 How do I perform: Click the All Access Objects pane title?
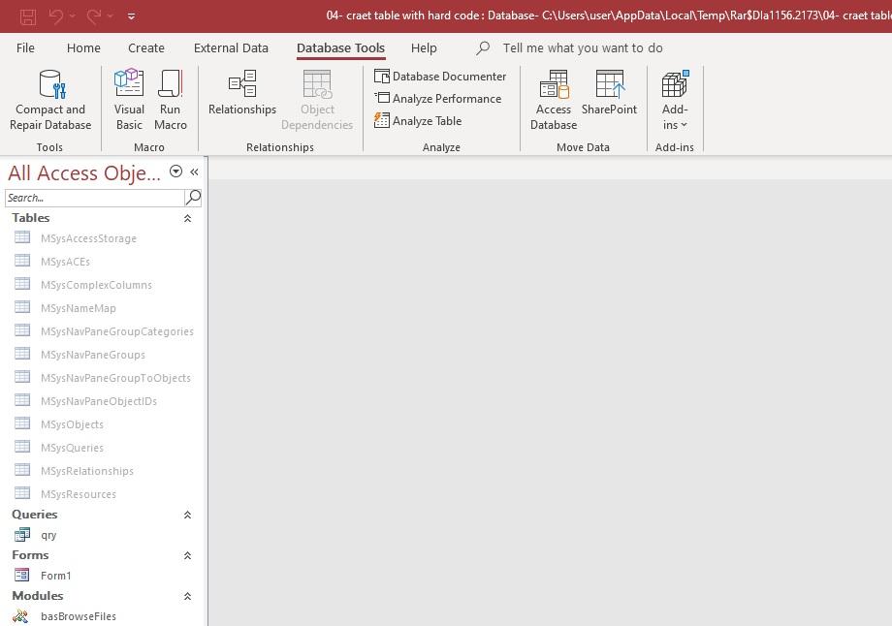(x=84, y=172)
